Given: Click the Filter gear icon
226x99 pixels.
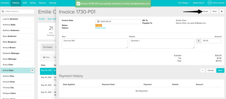Looking at the screenshot, I should [x=44, y=57].
